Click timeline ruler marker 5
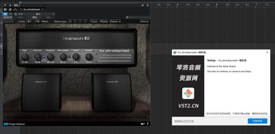 [x=178, y=5]
